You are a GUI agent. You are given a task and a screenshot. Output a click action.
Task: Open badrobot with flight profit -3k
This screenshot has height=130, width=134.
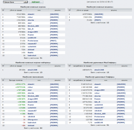(x=32, y=123)
